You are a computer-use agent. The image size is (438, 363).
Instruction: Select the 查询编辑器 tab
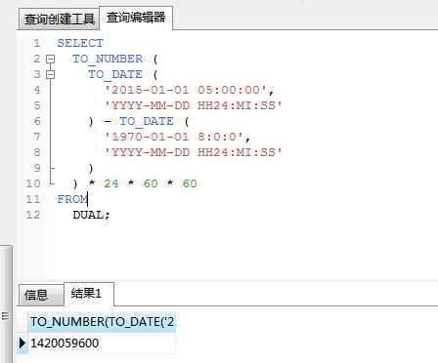click(136, 18)
